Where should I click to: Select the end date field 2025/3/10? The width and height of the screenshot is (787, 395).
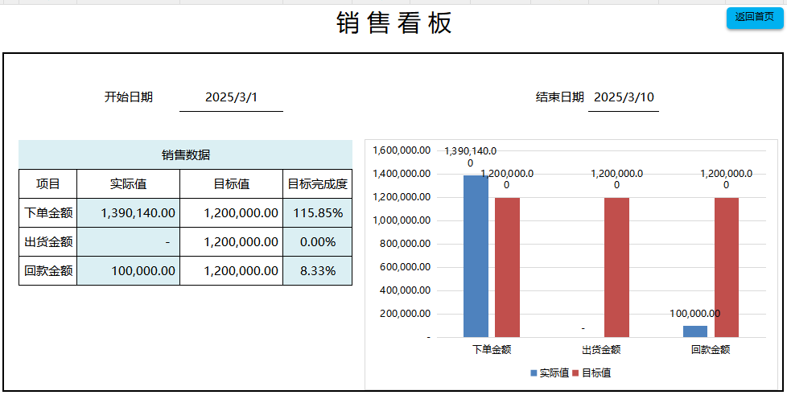tap(624, 97)
